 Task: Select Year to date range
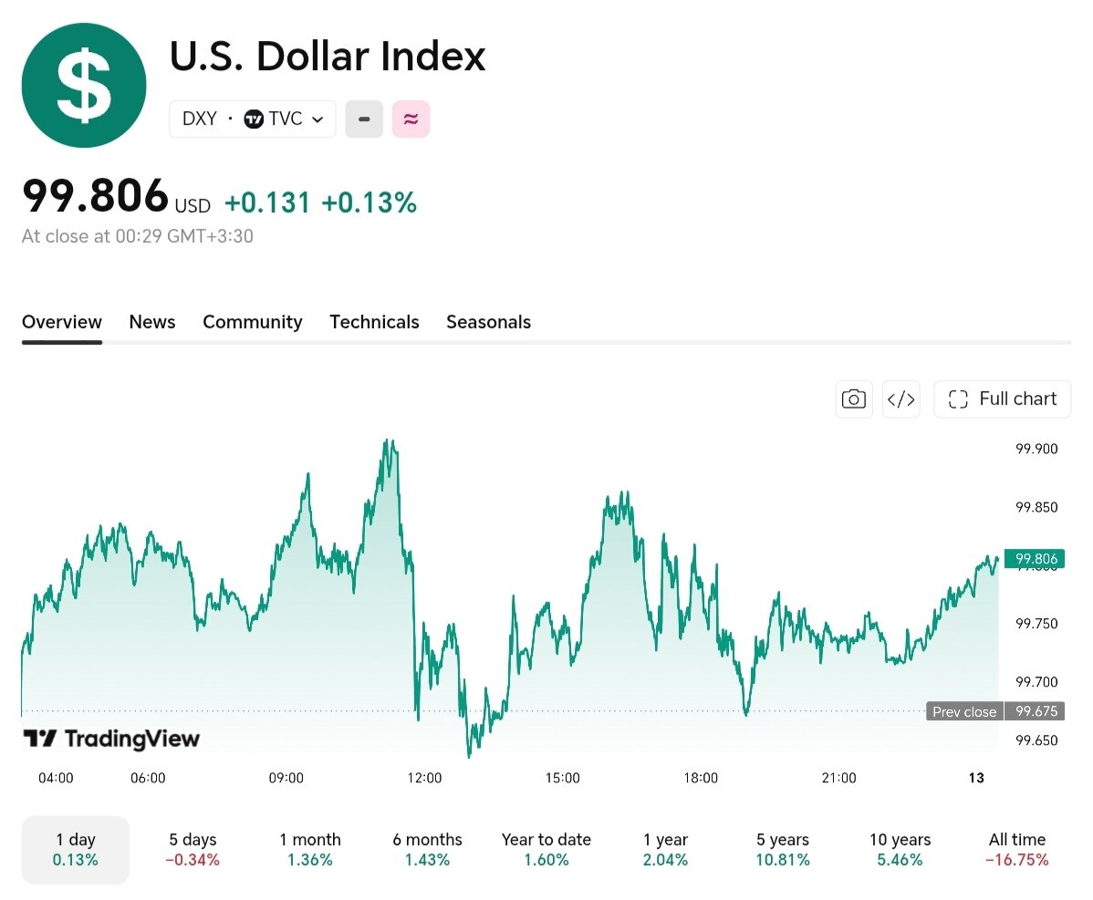coord(546,850)
